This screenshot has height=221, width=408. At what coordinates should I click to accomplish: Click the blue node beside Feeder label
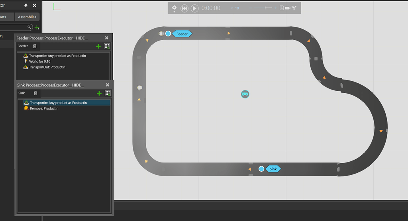click(x=168, y=33)
